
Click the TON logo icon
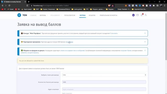19,15
